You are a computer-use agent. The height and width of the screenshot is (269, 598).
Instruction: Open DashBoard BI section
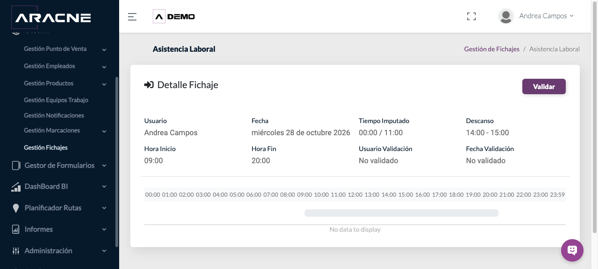point(46,186)
